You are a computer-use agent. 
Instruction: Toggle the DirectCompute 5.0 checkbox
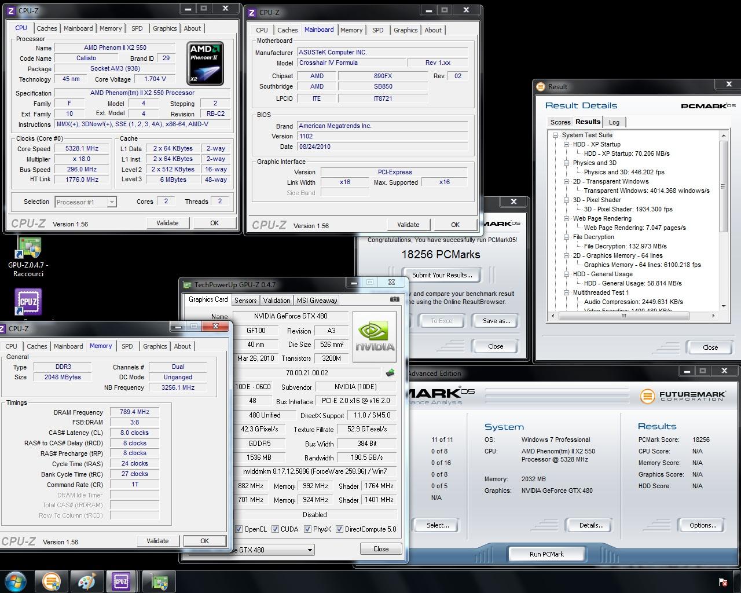(339, 529)
